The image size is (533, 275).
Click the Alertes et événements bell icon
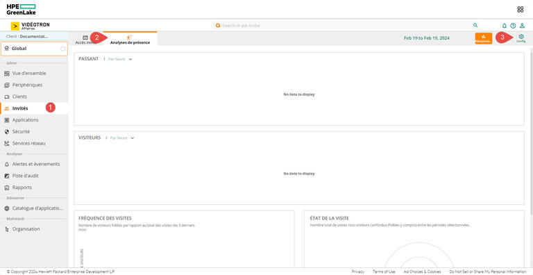7,164
